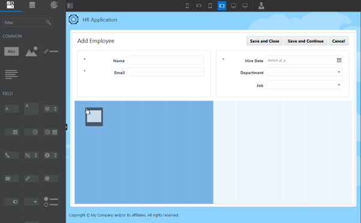Click the Save and Continue button

(306, 41)
